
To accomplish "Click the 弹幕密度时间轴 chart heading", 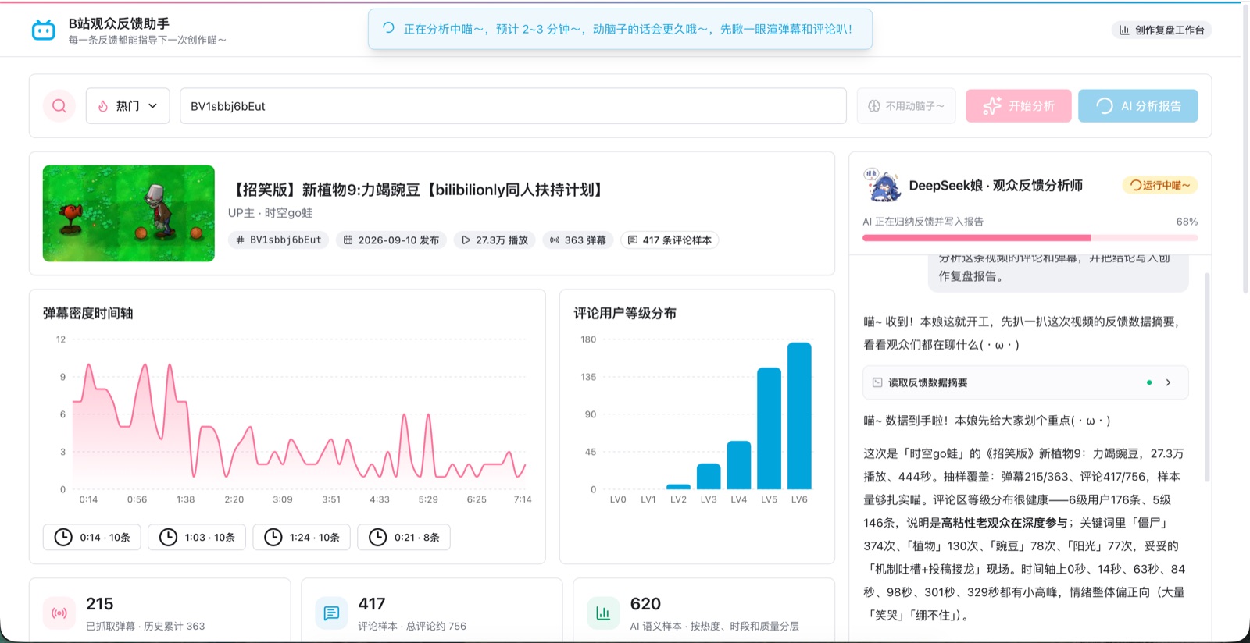I will pos(87,313).
